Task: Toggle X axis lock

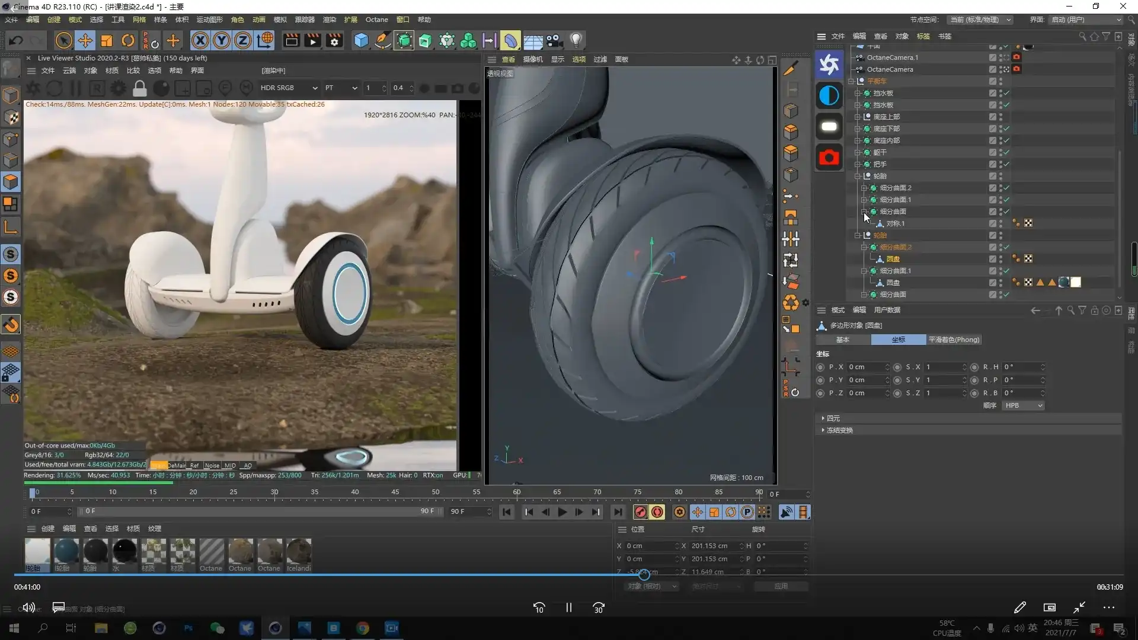Action: click(x=200, y=40)
